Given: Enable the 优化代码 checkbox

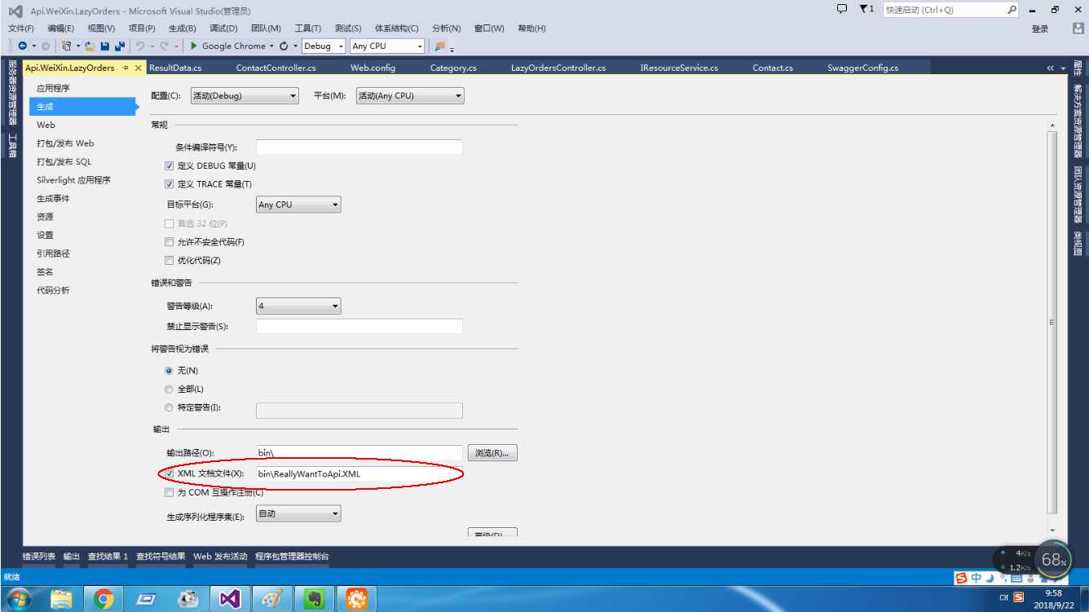Looking at the screenshot, I should coord(170,261).
